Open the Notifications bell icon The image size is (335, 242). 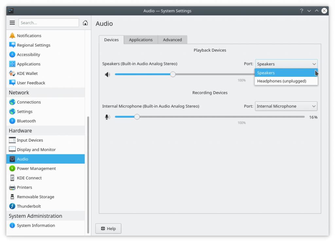point(12,36)
